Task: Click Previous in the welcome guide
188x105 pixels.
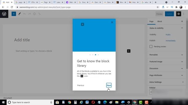Action: click(80, 85)
